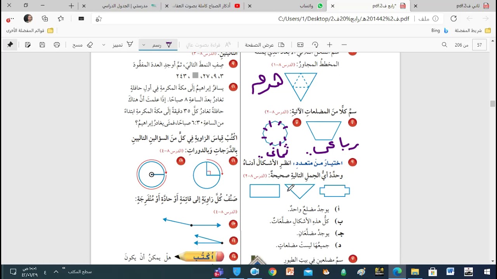497x279 pixels.
Task: Open Mail app from taskbar
Action: pos(308,272)
